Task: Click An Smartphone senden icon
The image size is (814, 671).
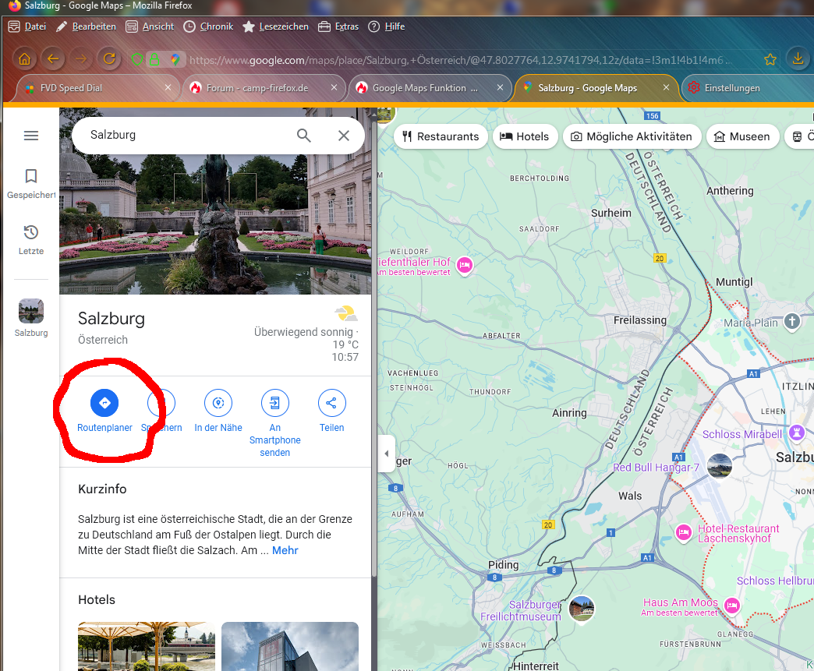Action: click(x=274, y=403)
